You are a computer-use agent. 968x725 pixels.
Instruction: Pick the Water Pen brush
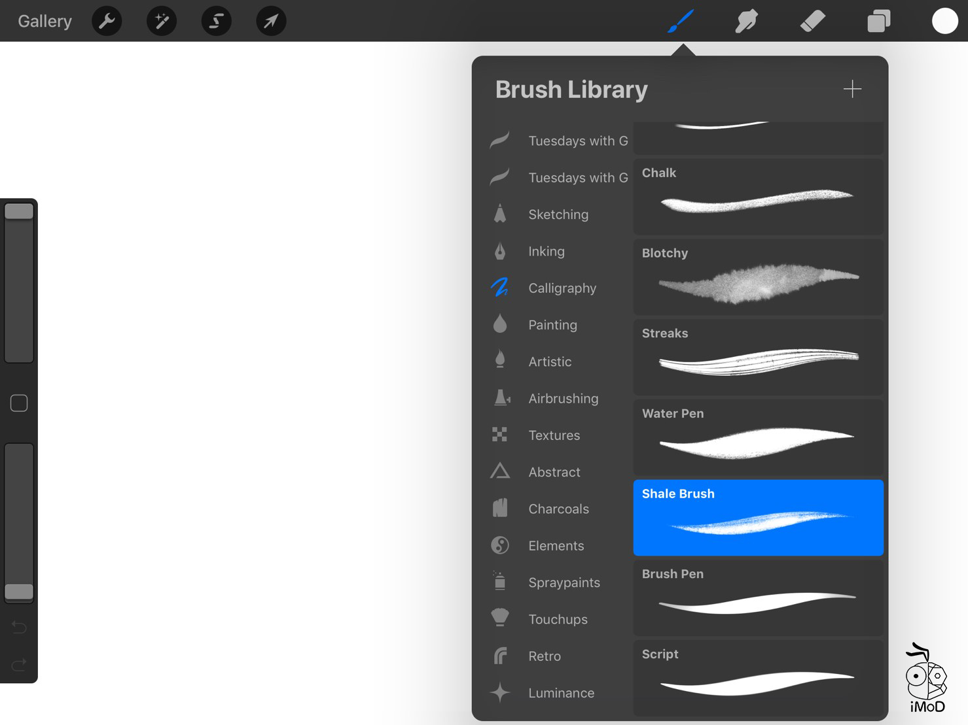point(758,437)
